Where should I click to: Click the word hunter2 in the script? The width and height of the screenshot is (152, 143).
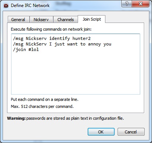click(x=81, y=38)
